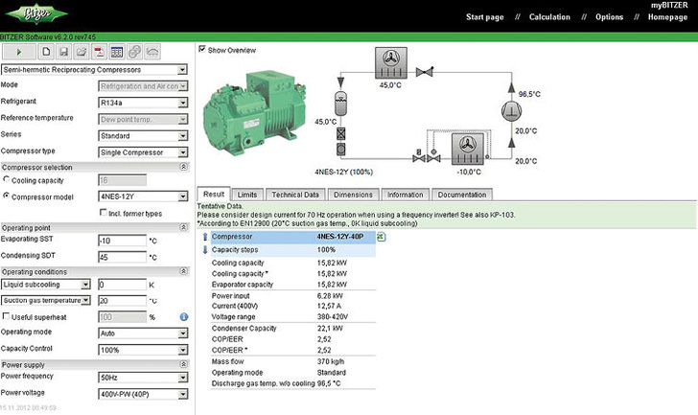Open the Documentation tab
Viewport: 698px width, 415px height.
point(462,195)
